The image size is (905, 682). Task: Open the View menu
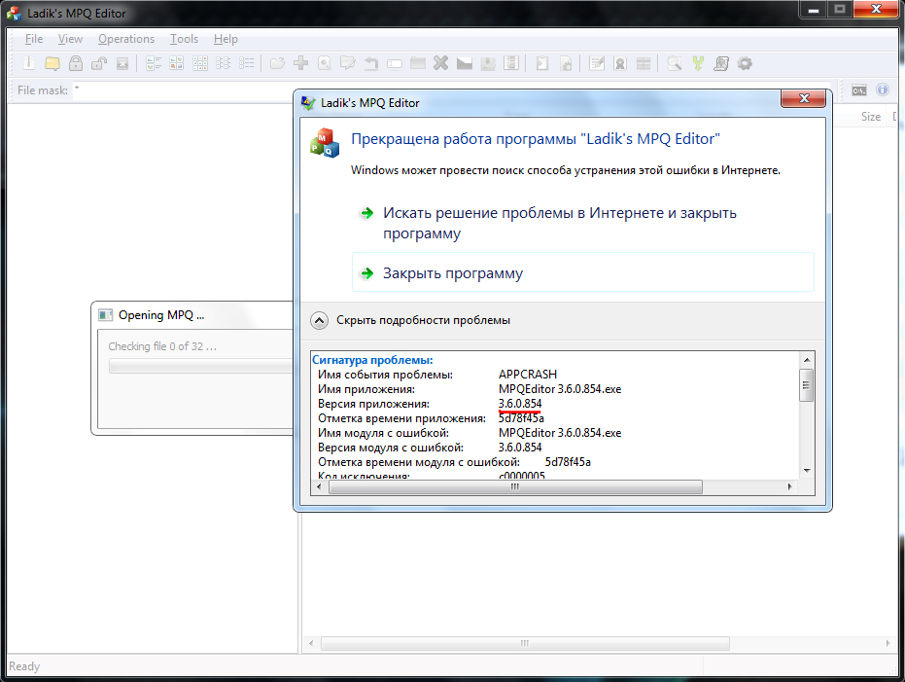70,39
